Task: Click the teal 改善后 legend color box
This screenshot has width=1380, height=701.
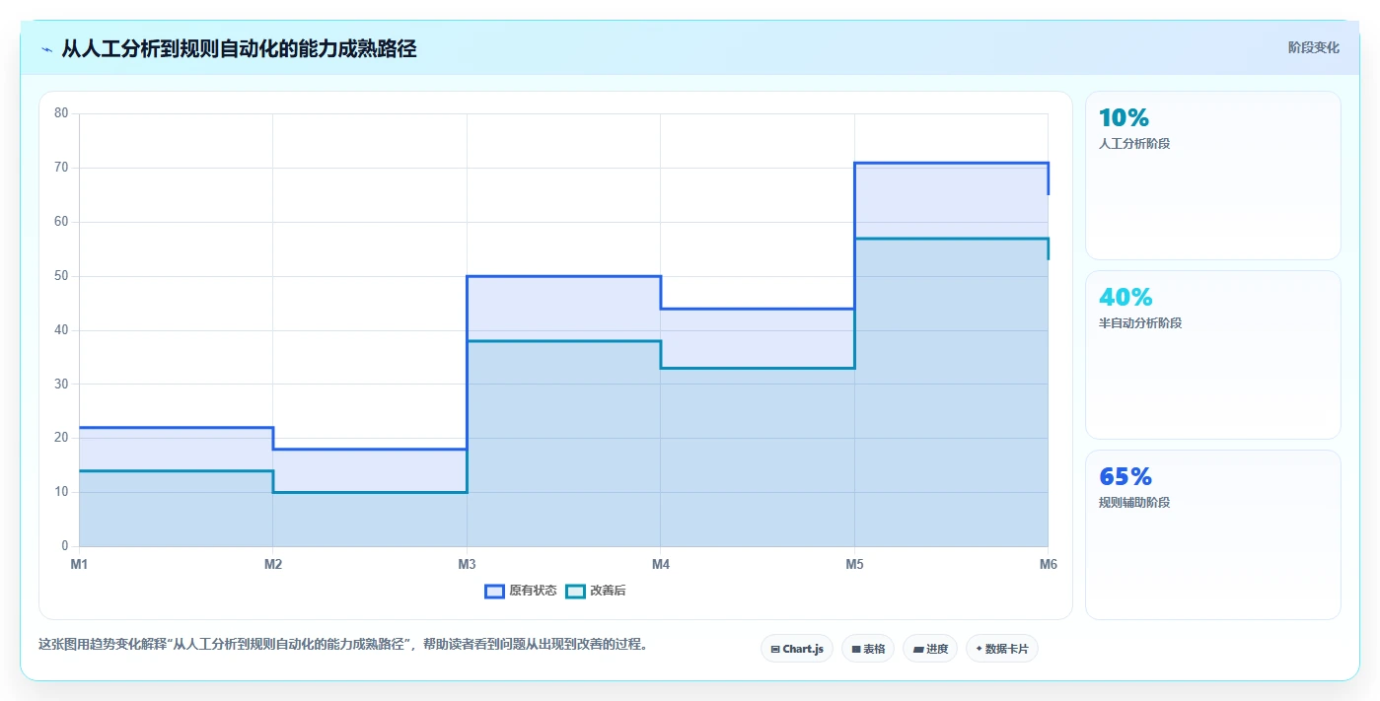Action: pos(575,591)
